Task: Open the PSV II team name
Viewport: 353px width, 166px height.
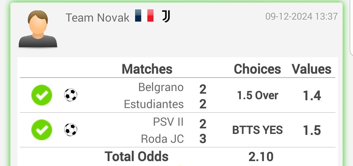Action: coord(168,122)
